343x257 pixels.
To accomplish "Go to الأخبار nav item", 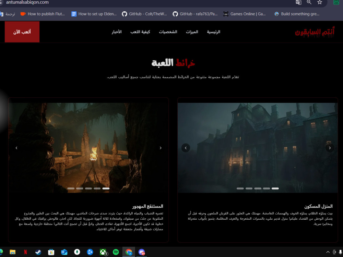I will pyautogui.click(x=117, y=32).
